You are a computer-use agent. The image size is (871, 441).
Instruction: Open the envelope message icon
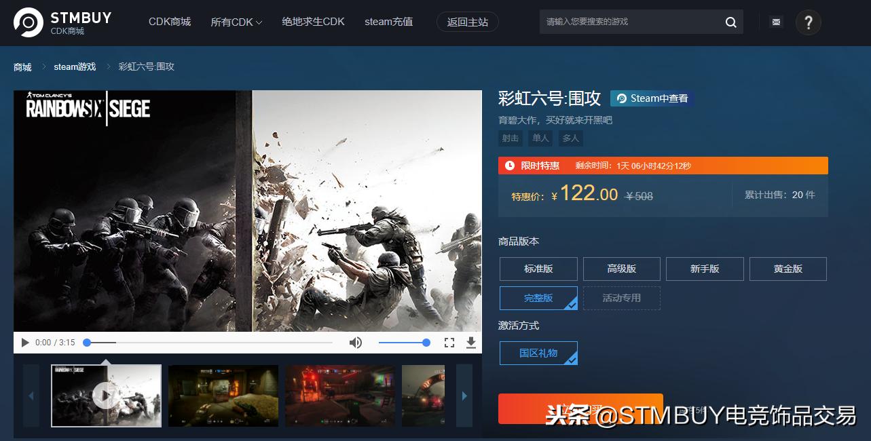pos(775,22)
